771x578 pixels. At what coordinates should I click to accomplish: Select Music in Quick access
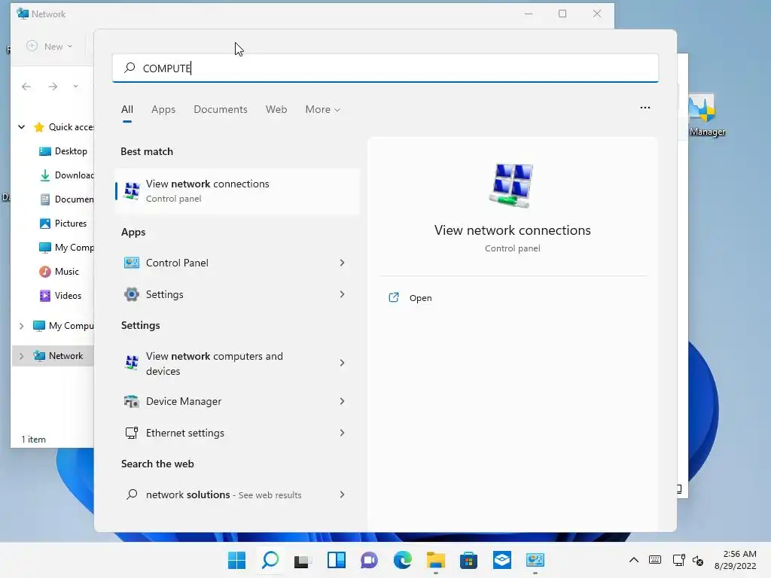pos(59,271)
